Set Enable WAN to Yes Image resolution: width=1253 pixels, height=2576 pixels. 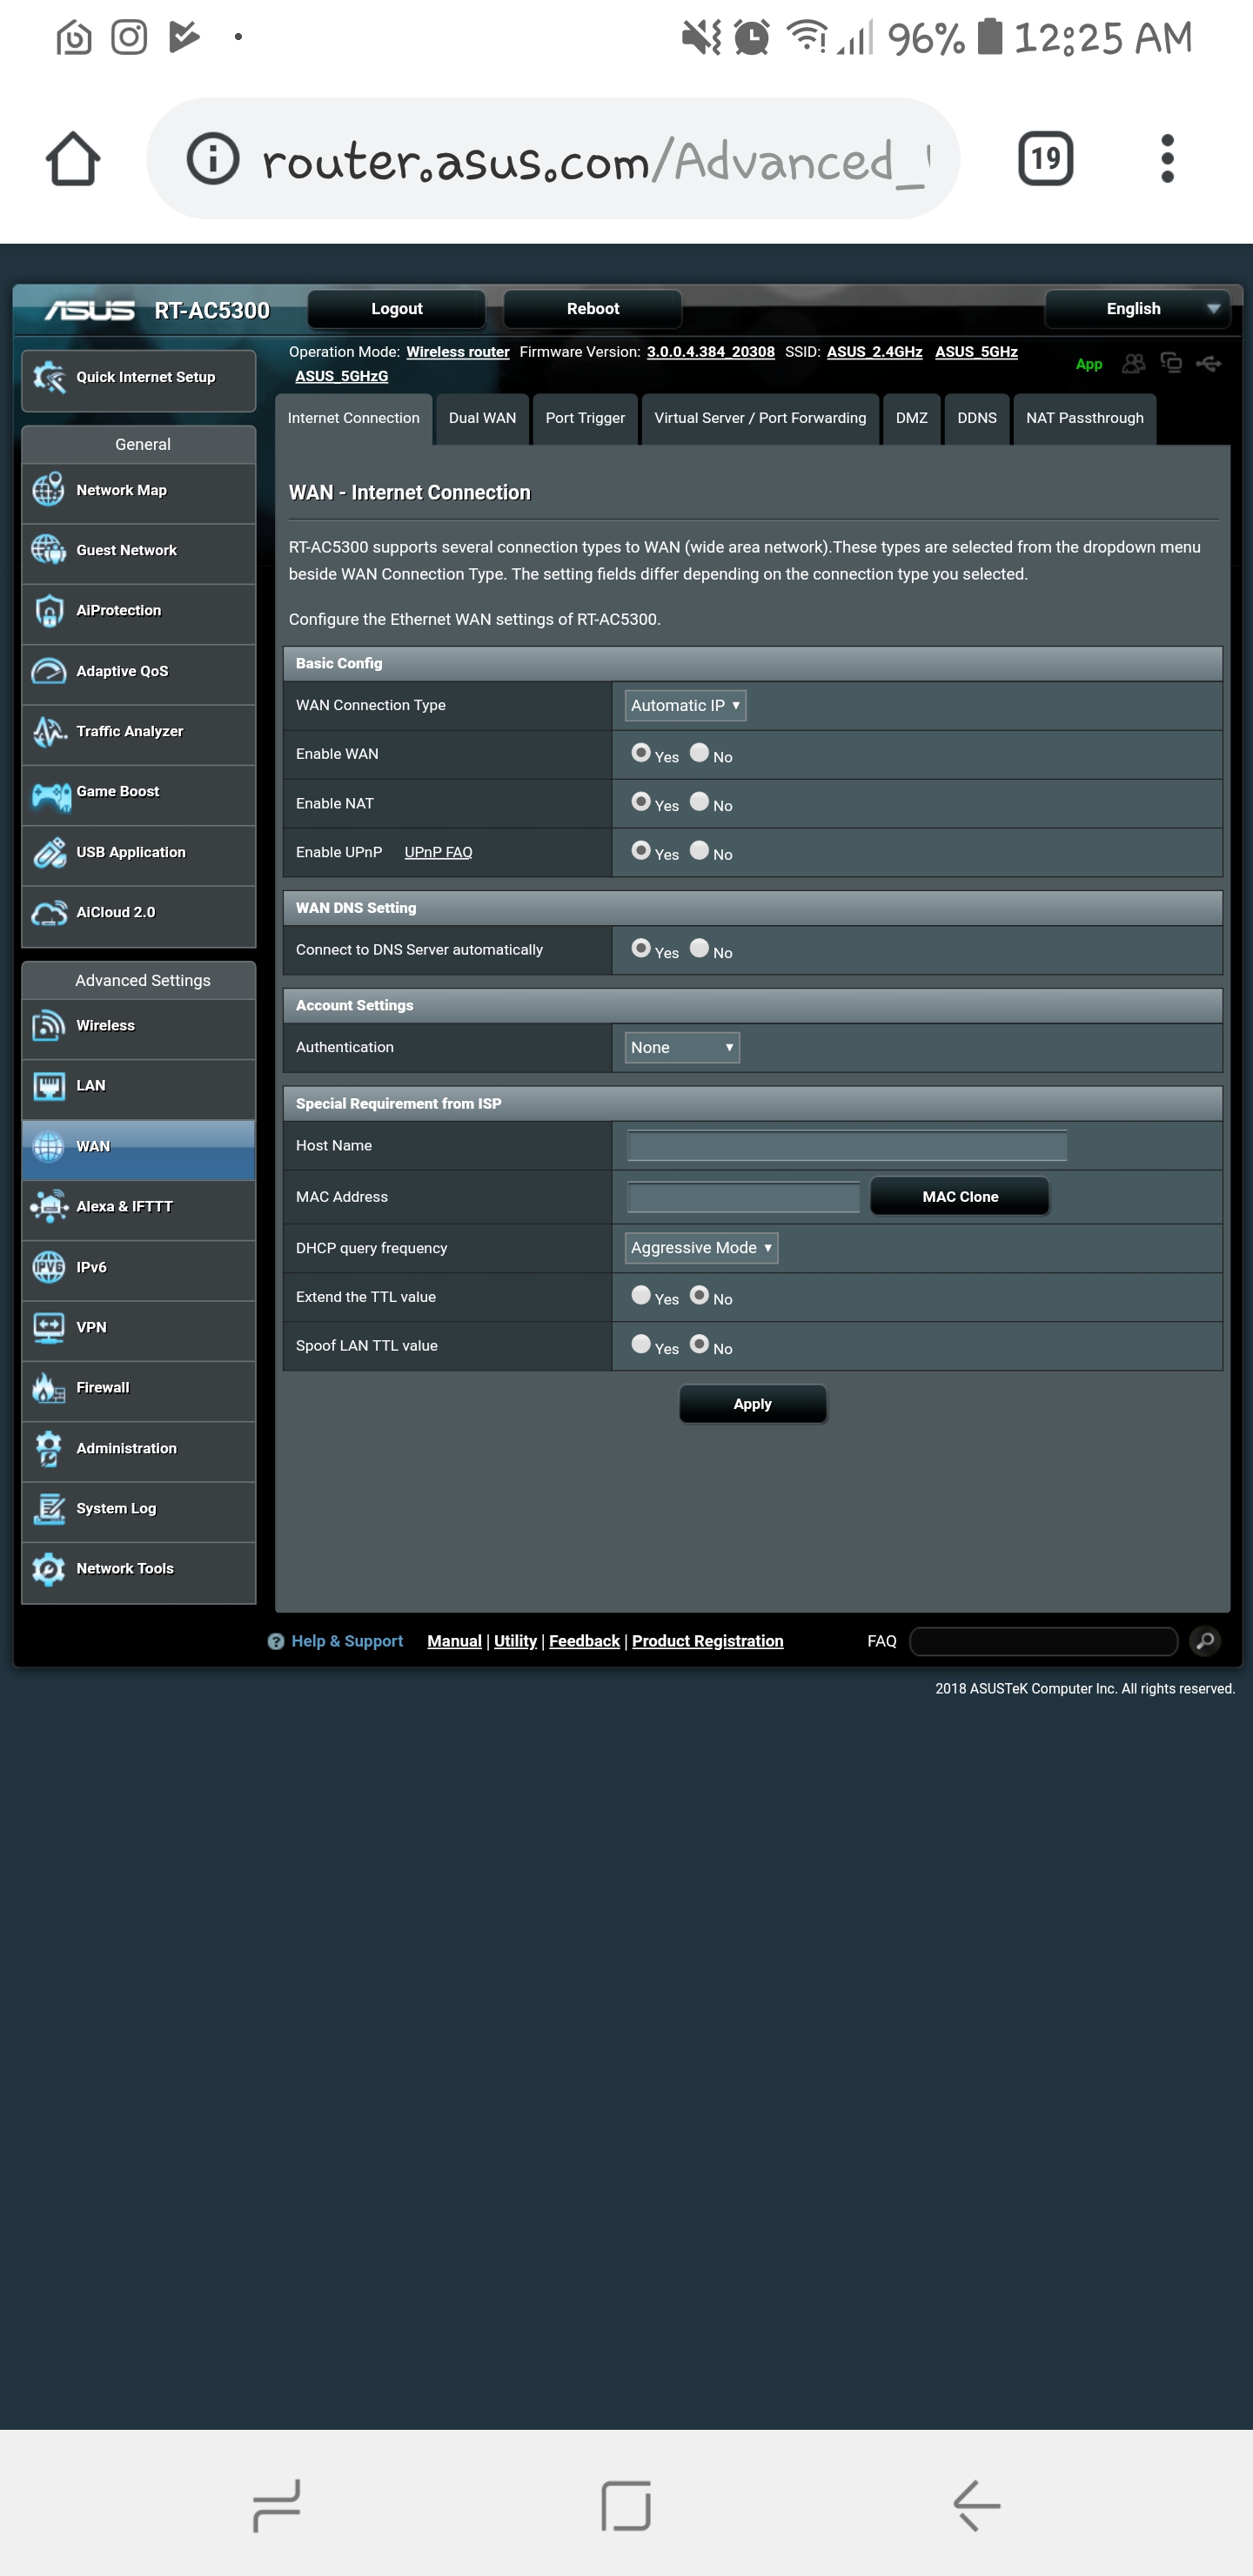click(641, 753)
